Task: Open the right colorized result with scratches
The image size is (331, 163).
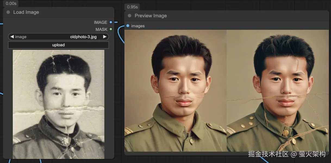Action: [x=277, y=91]
